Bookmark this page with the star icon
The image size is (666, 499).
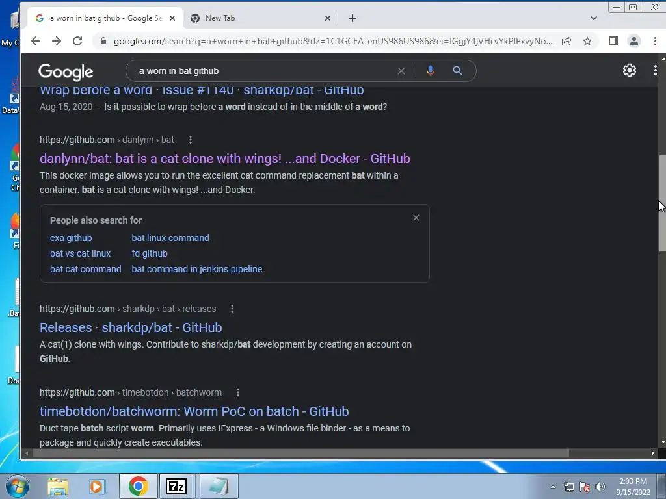(x=587, y=41)
